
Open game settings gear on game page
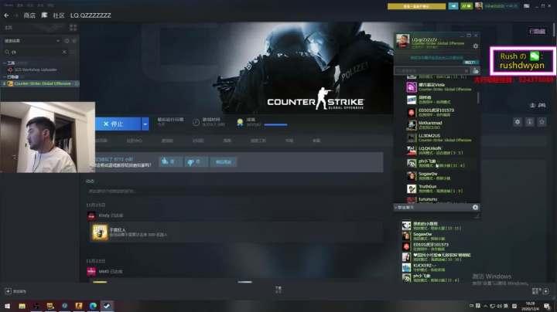click(518, 122)
